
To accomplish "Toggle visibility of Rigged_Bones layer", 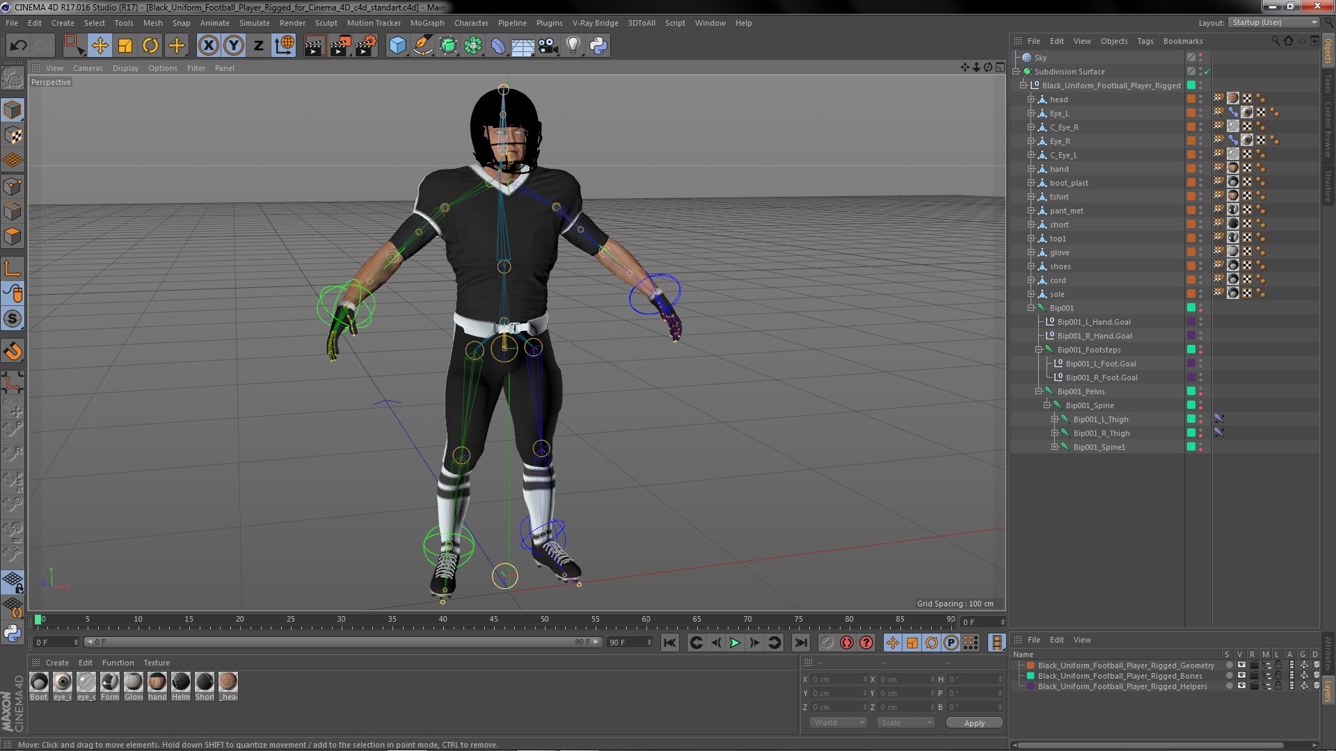I will pyautogui.click(x=1241, y=676).
